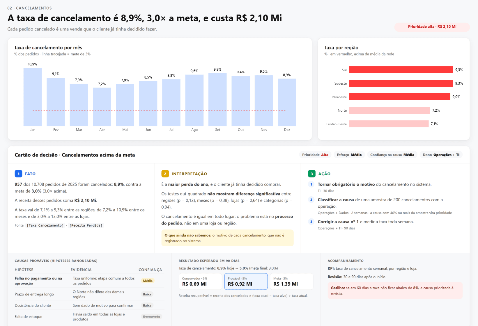Click the Dono Operações + TI chip

coord(441,155)
